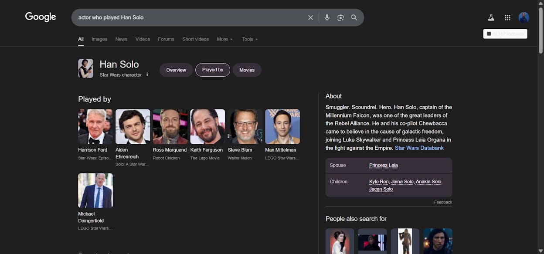Screen dimensions: 544x254
Task: Switch to the News tab
Action: 121,39
